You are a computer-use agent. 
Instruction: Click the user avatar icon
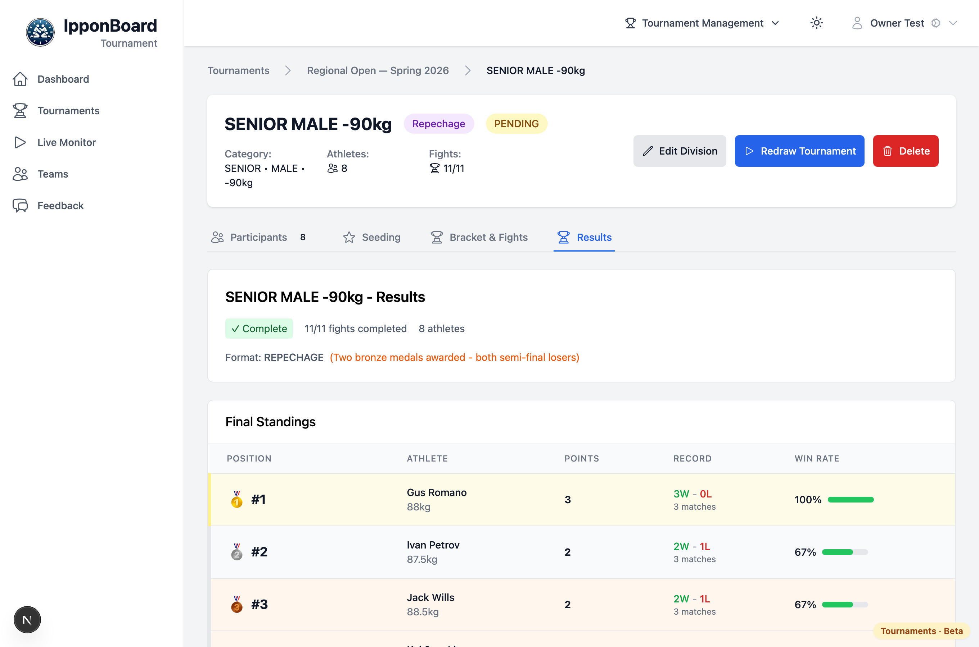coord(857,23)
